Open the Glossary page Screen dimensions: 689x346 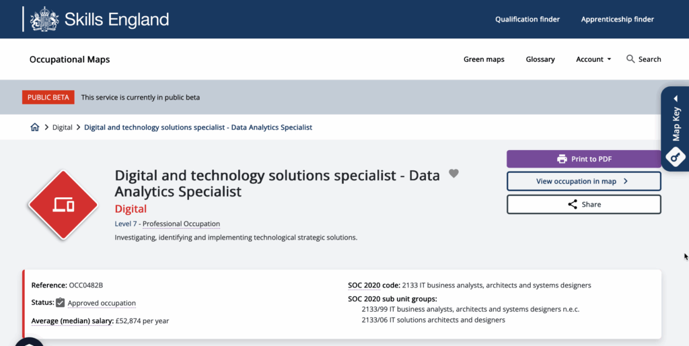point(540,59)
